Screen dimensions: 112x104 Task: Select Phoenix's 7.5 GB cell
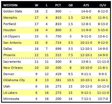tap(70, 55)
